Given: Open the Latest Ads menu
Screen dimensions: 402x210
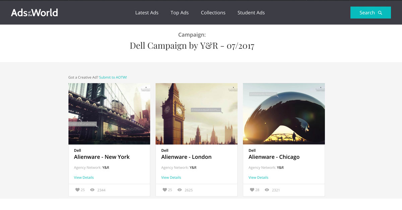Looking at the screenshot, I should coord(147,13).
